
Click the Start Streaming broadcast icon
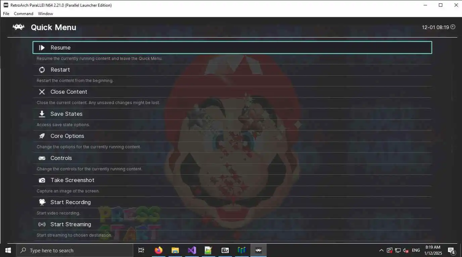[x=42, y=224]
